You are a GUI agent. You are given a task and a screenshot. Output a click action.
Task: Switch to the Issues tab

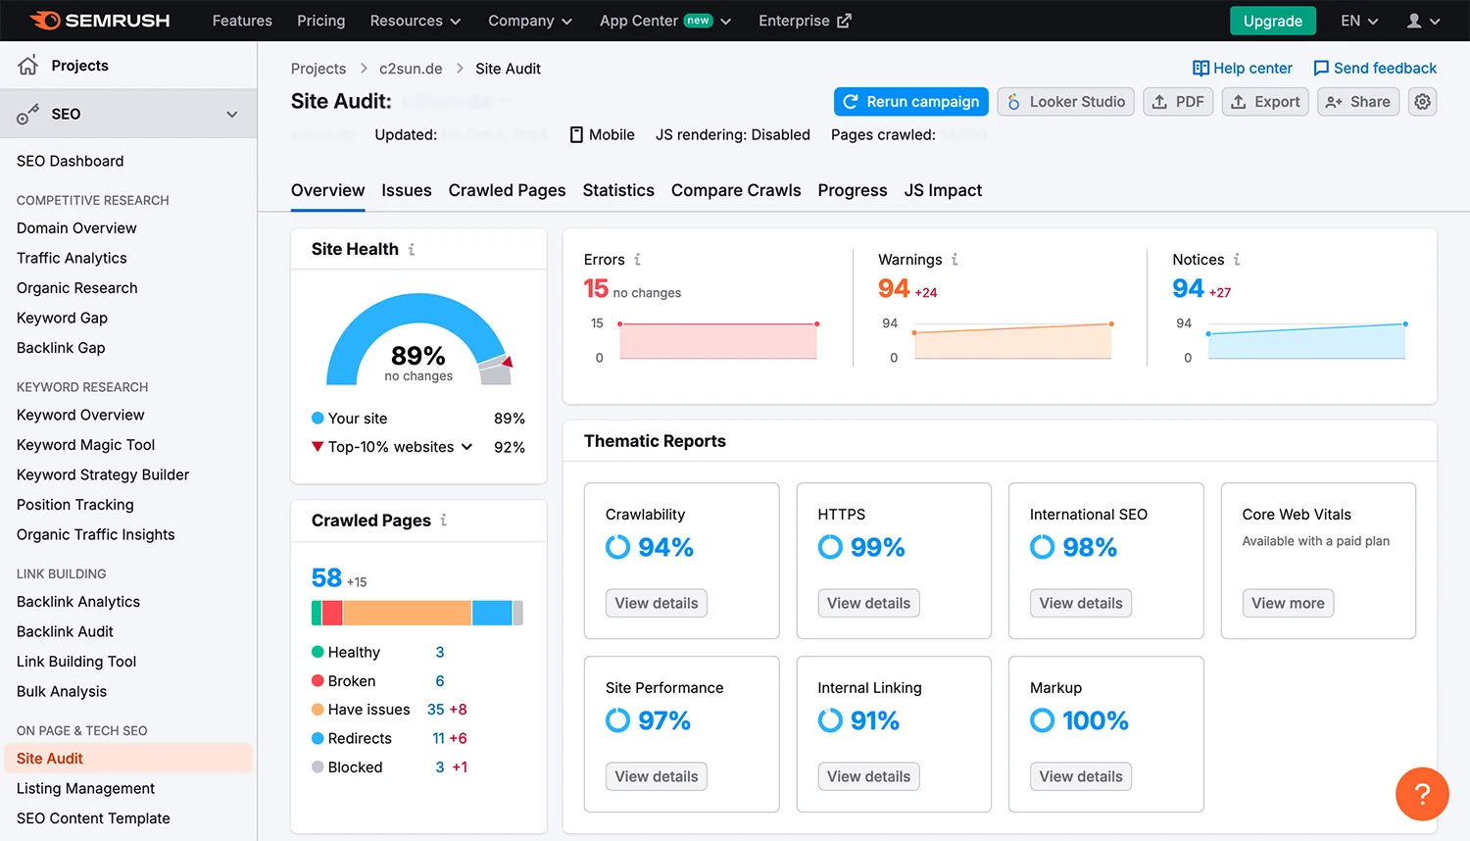(407, 190)
